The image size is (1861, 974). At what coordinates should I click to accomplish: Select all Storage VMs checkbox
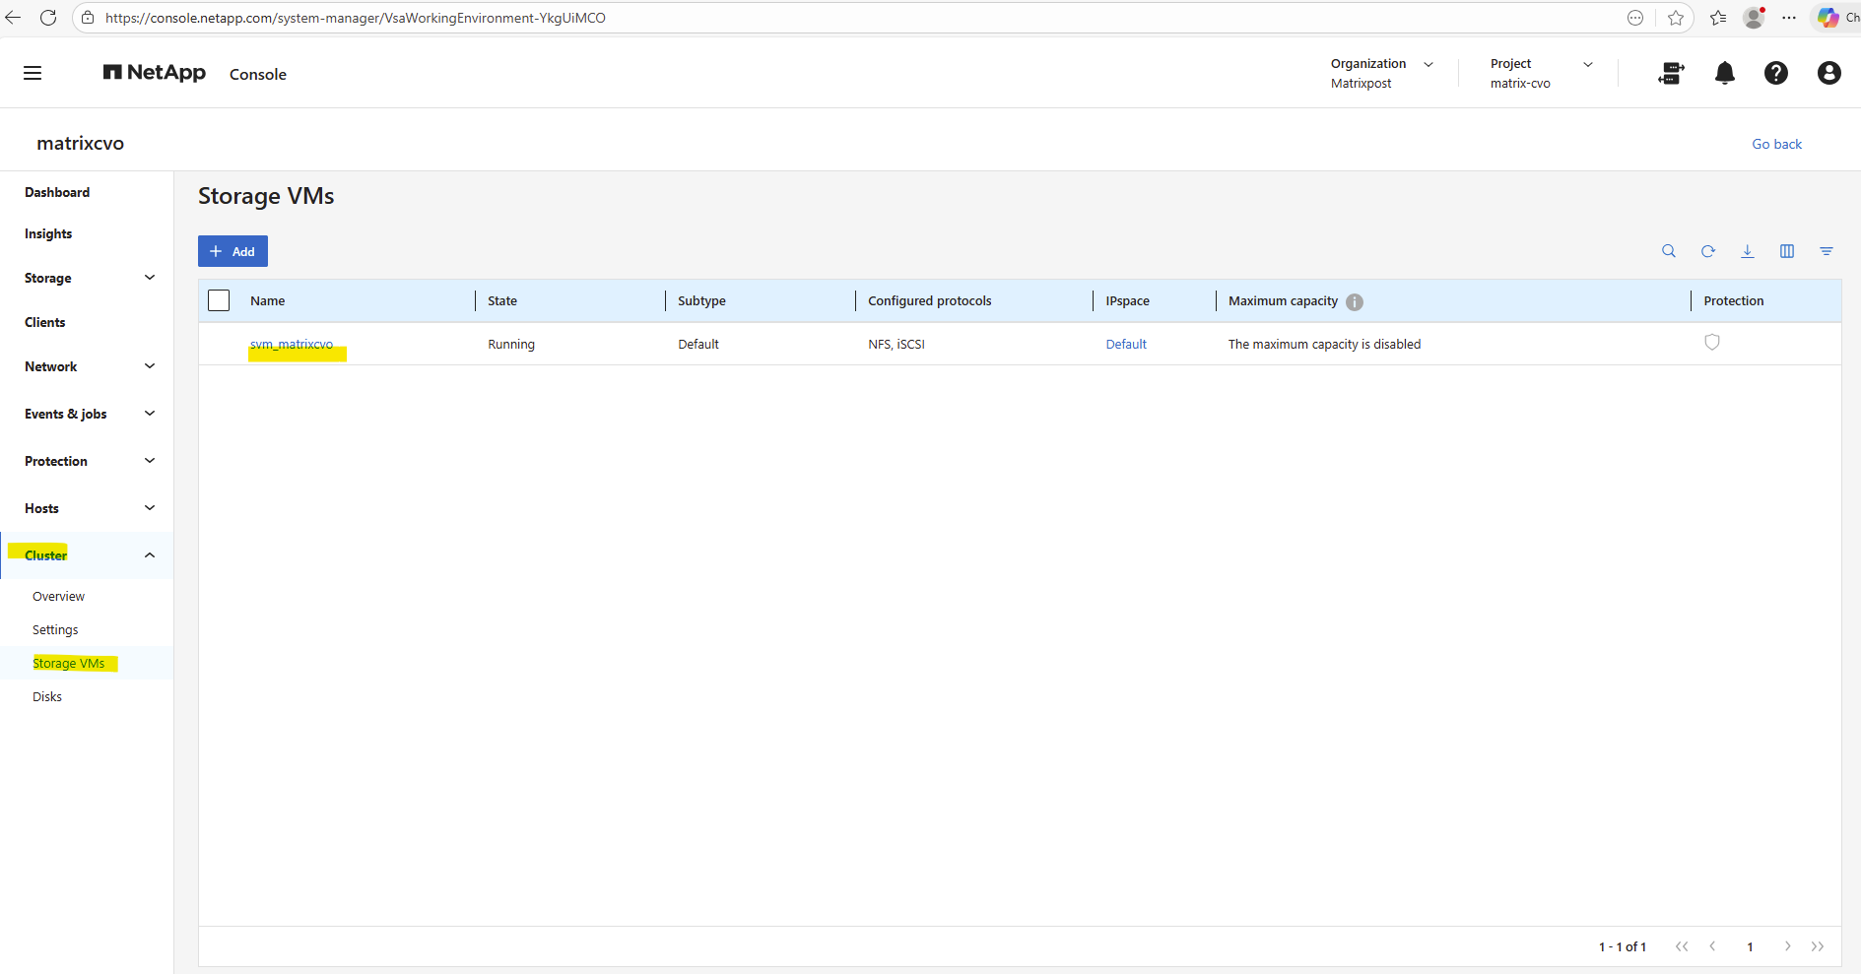pyautogui.click(x=219, y=300)
